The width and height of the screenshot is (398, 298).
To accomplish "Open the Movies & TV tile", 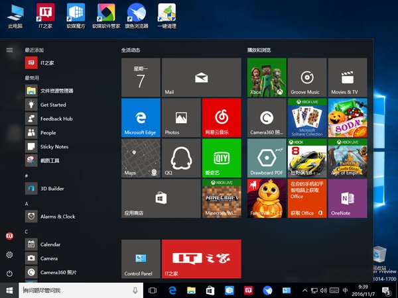I will [x=348, y=77].
